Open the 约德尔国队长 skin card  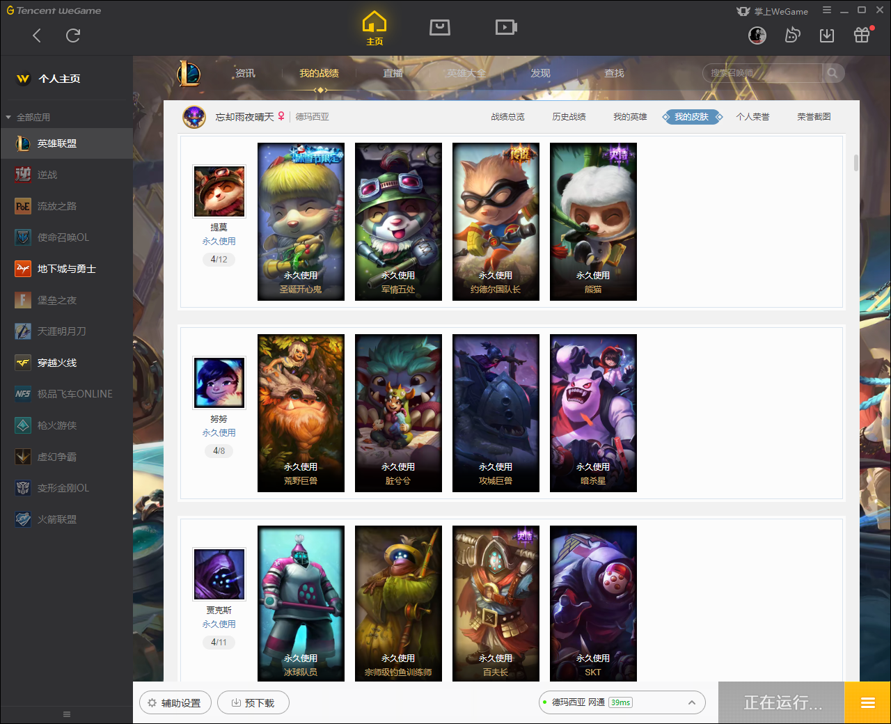click(x=496, y=221)
